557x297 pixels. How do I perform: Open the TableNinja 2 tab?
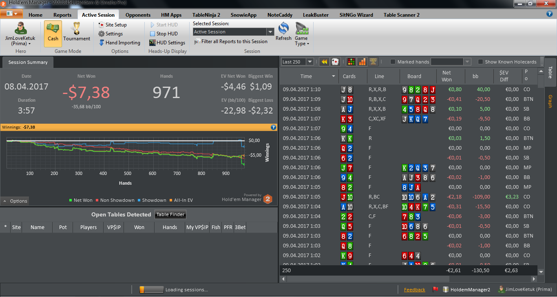tap(206, 15)
